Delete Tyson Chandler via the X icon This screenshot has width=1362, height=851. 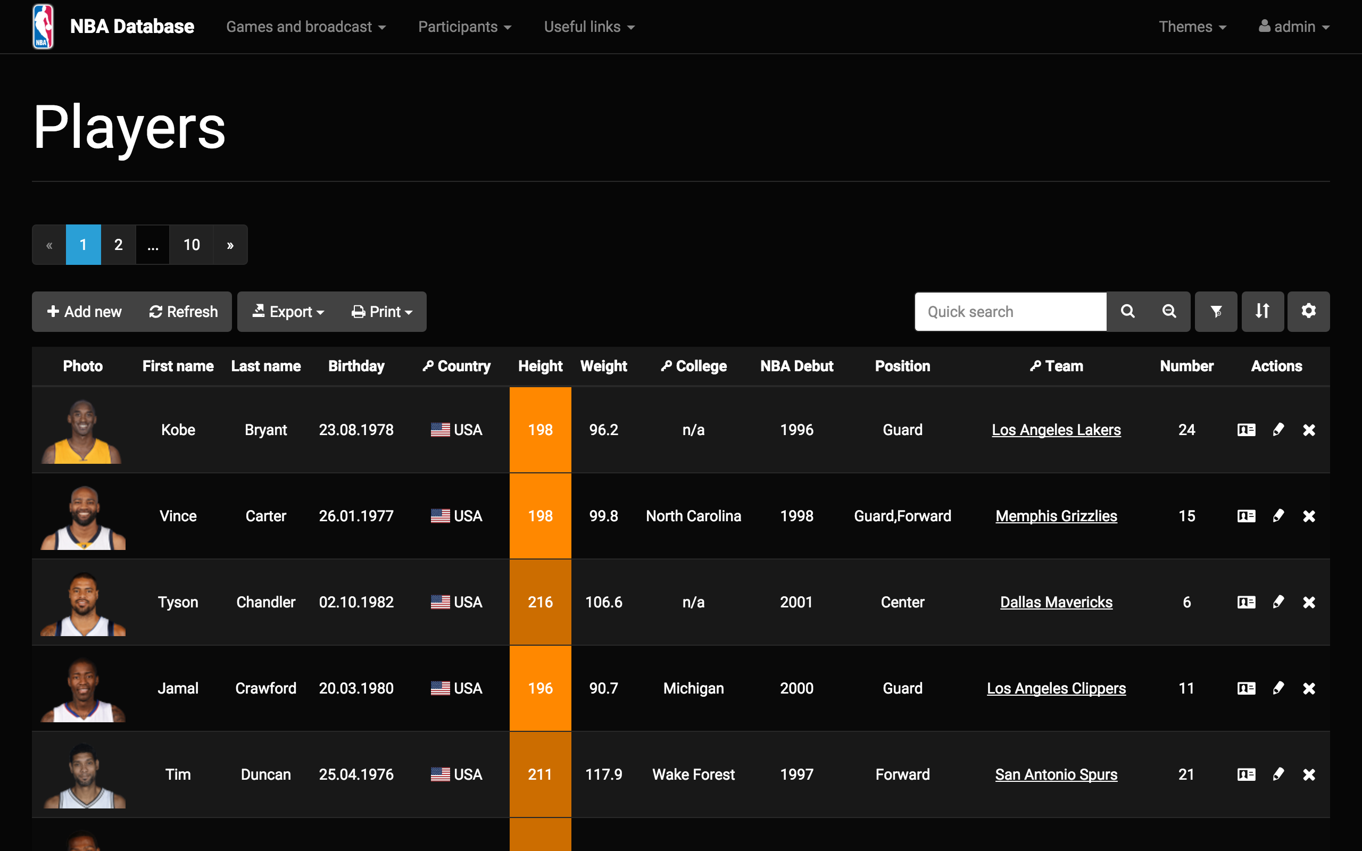tap(1310, 602)
